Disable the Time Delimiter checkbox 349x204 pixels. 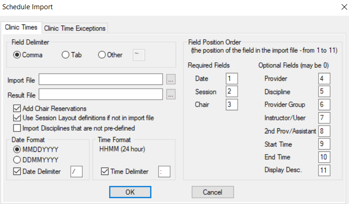tap(104, 172)
